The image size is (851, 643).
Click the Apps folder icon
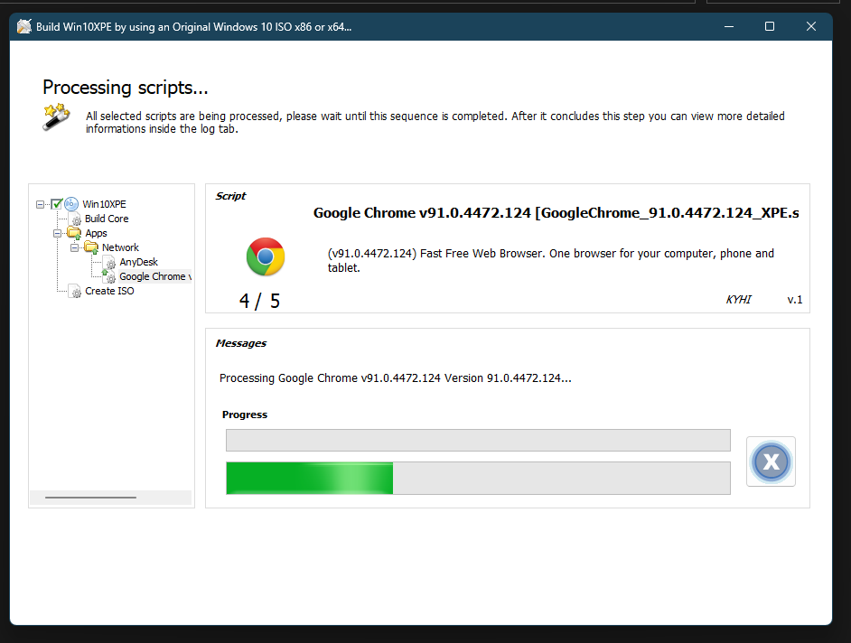coord(74,233)
